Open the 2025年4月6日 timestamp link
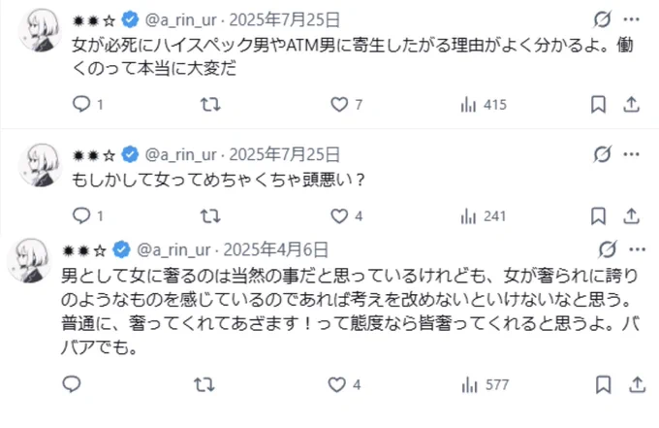 [x=275, y=250]
